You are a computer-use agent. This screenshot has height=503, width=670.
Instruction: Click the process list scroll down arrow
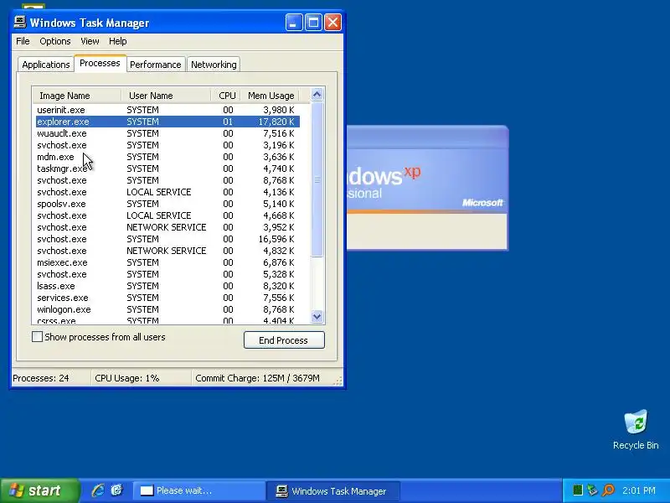click(x=317, y=317)
